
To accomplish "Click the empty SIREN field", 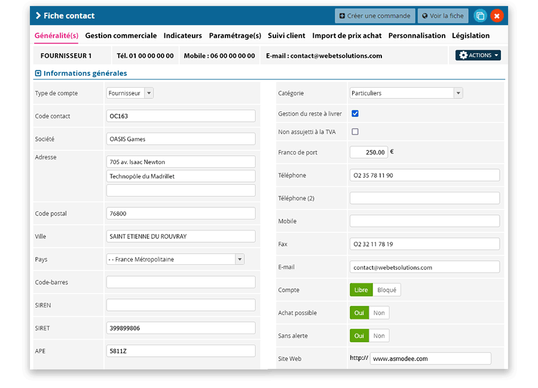I will (x=181, y=305).
